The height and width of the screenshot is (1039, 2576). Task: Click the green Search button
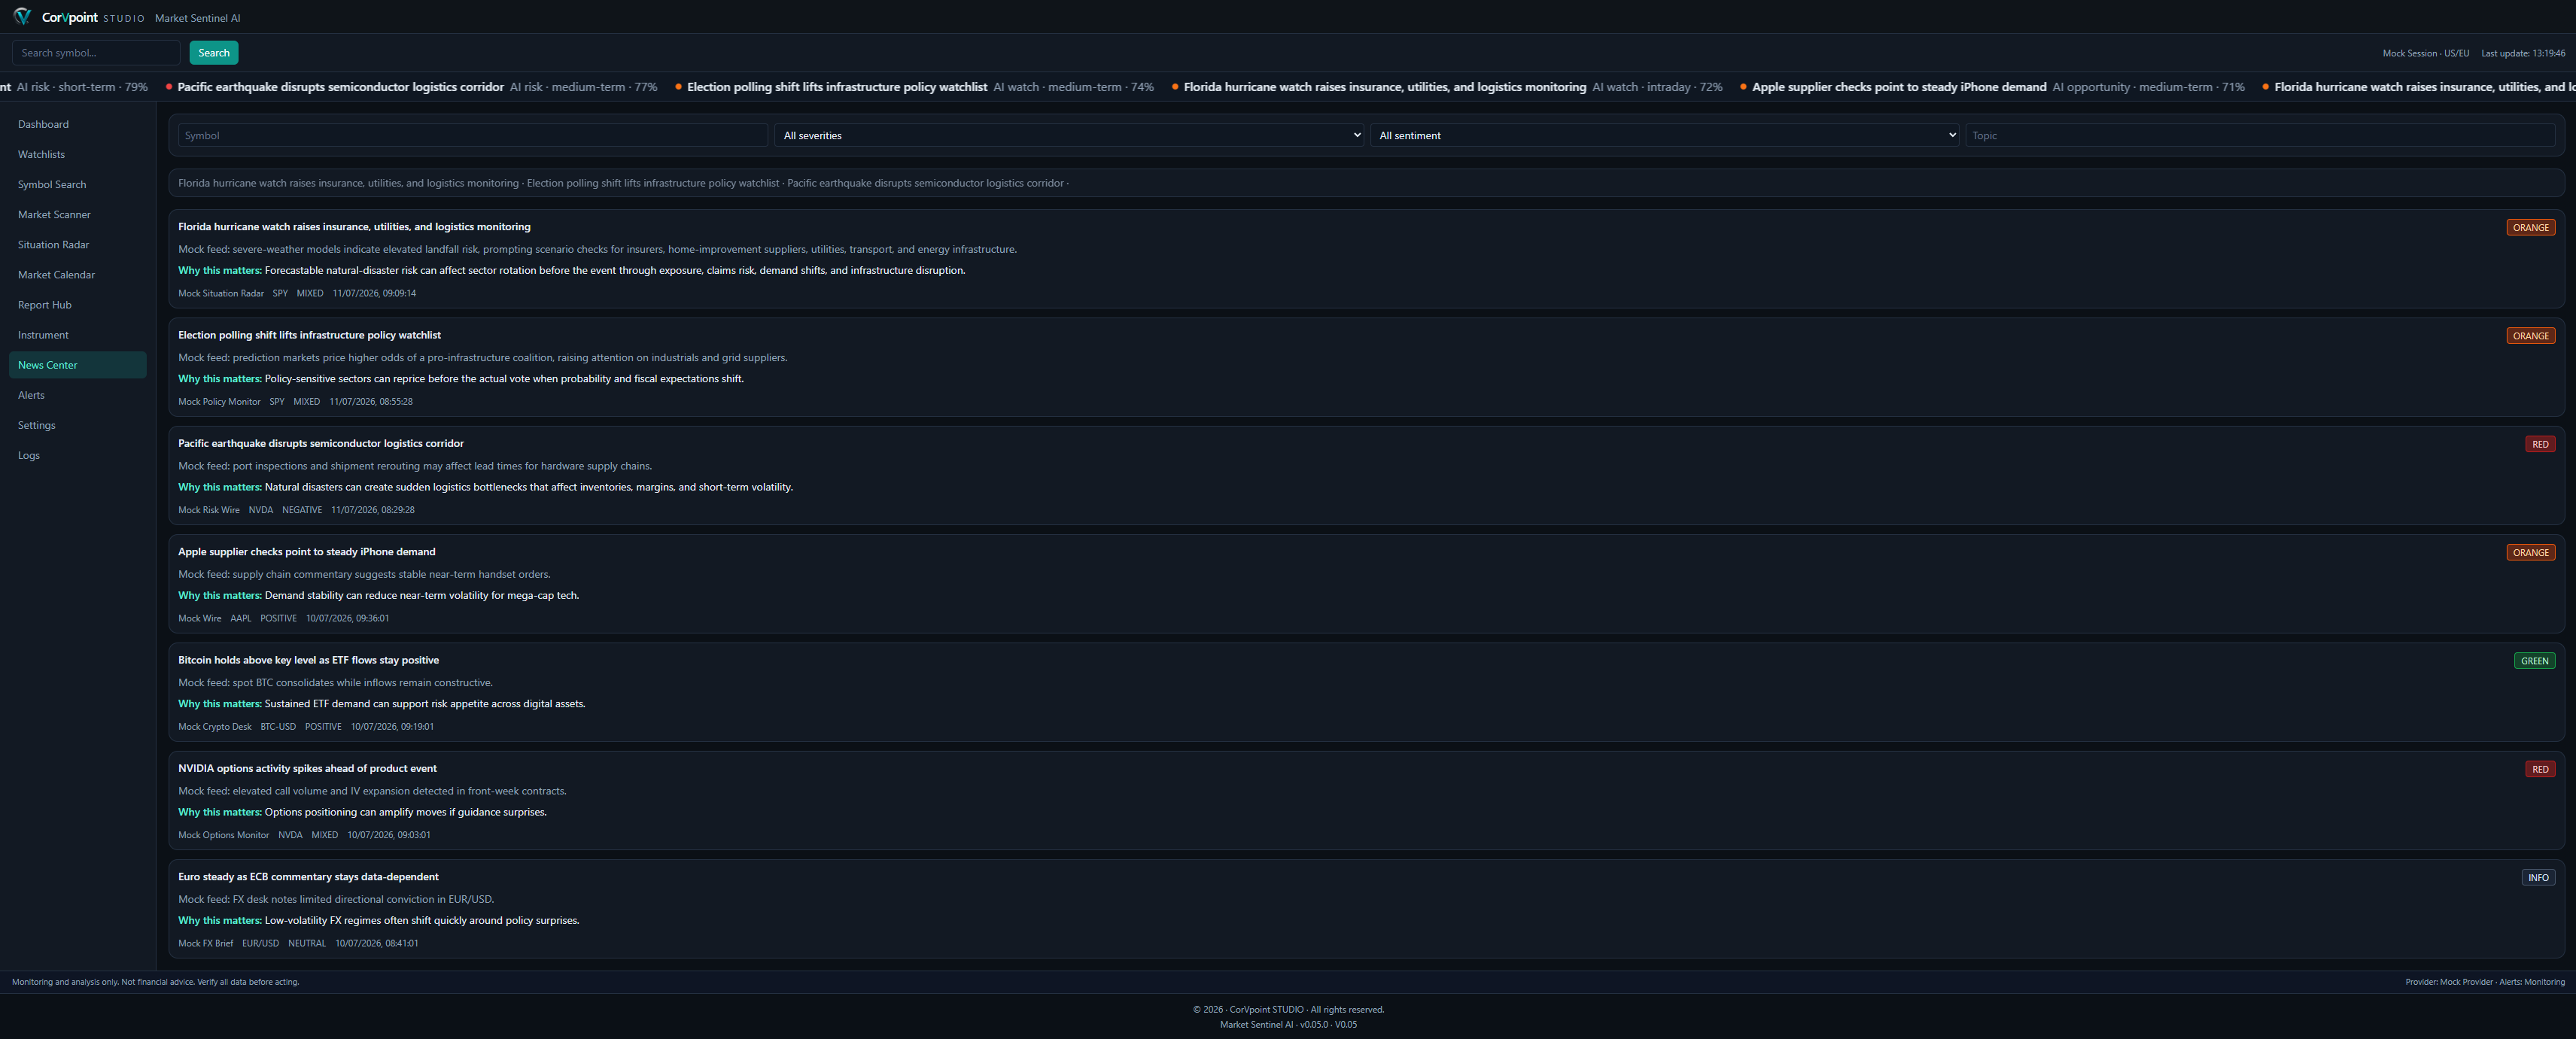(x=214, y=53)
